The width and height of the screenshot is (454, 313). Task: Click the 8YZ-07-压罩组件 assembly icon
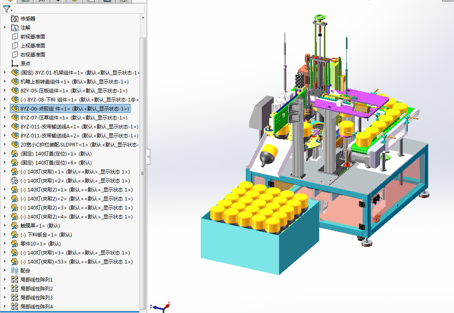click(x=15, y=117)
